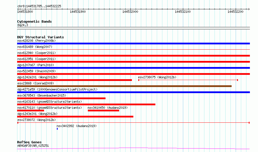258x152 pixels.
Task: Click the nsv428208 (Perry2008b) label
Action: [x=37, y=41]
